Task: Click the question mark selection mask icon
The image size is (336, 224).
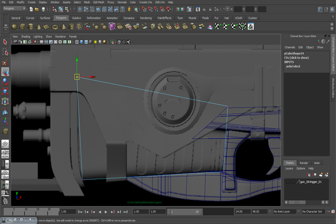Action: point(122,9)
